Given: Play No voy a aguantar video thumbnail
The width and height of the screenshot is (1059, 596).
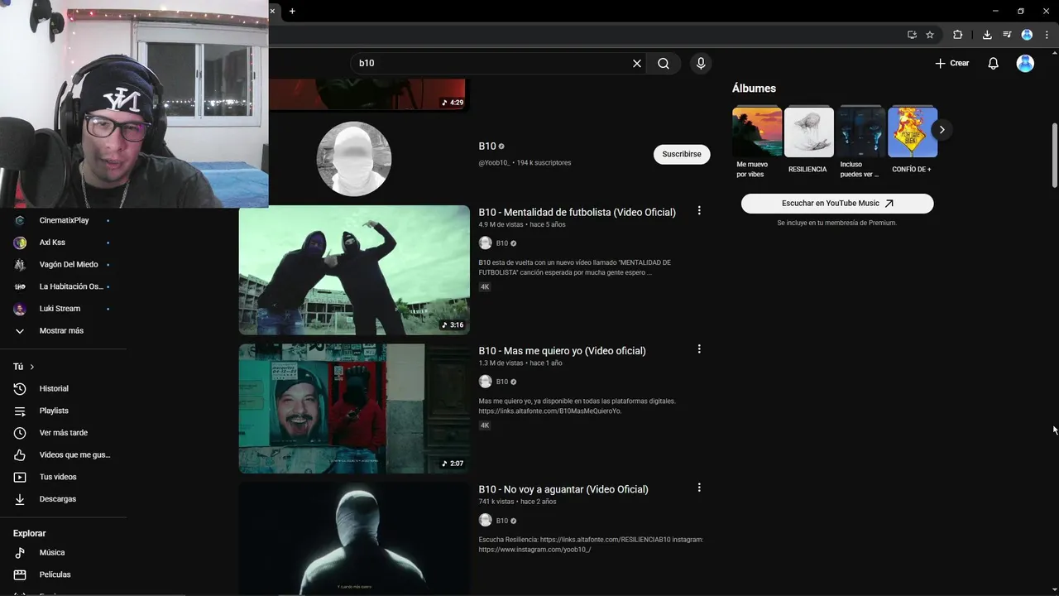Looking at the screenshot, I should 354,538.
